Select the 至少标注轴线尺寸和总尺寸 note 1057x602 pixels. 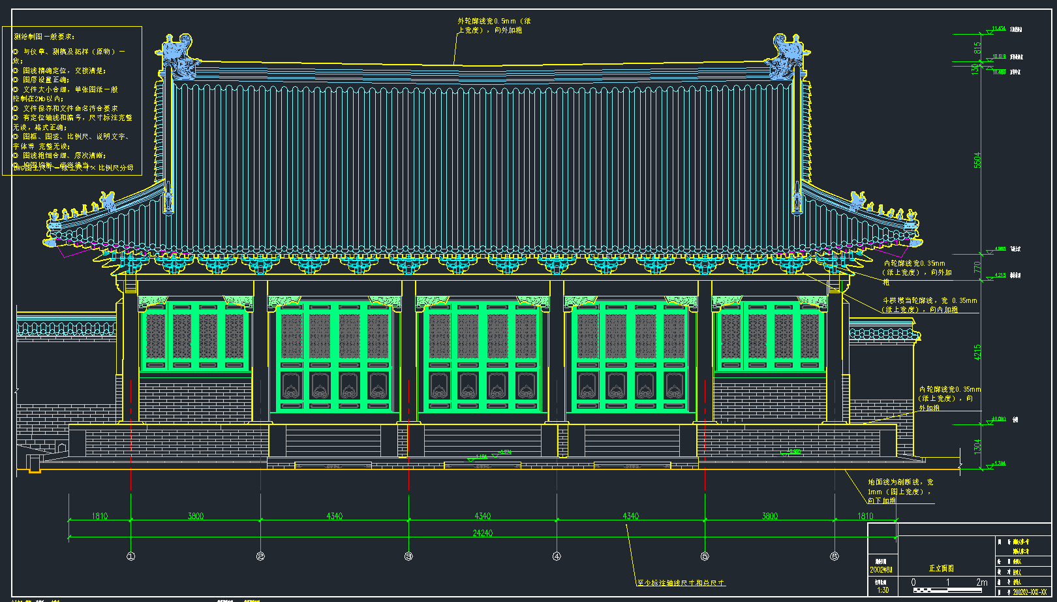[x=681, y=582]
